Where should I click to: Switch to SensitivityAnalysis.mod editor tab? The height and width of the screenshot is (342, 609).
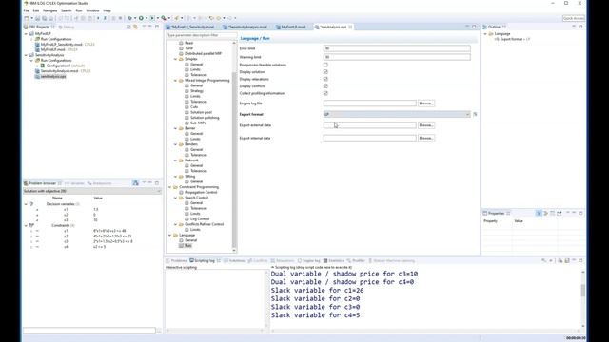pos(247,28)
